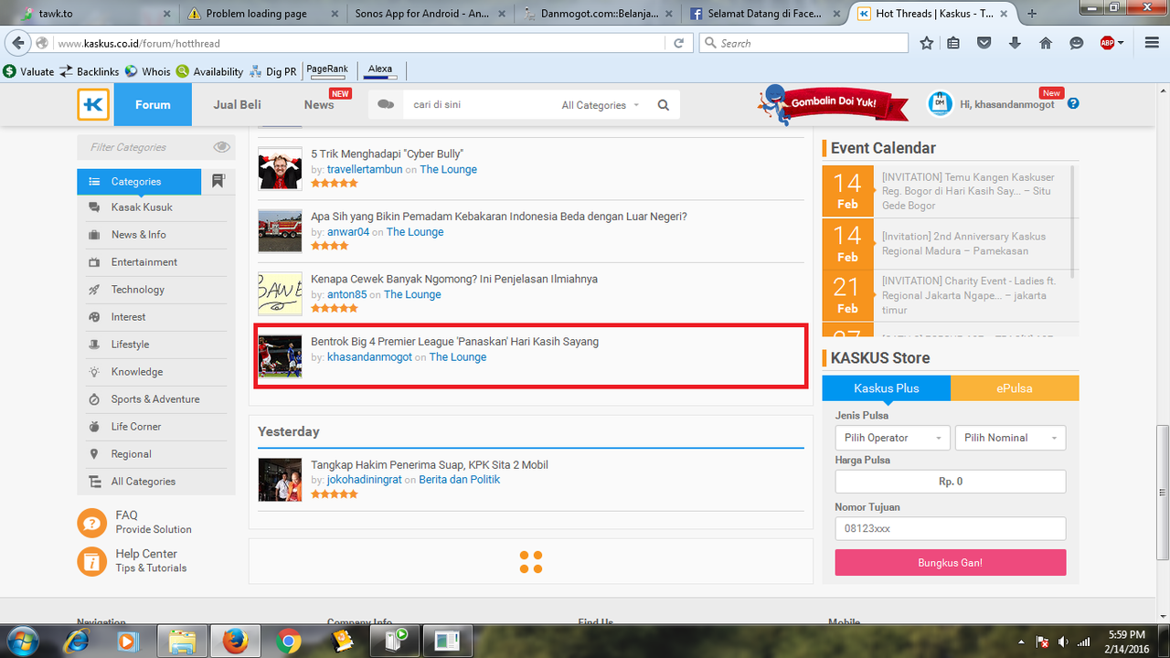Click the Firefox taskbar icon
1170x658 pixels.
click(236, 642)
